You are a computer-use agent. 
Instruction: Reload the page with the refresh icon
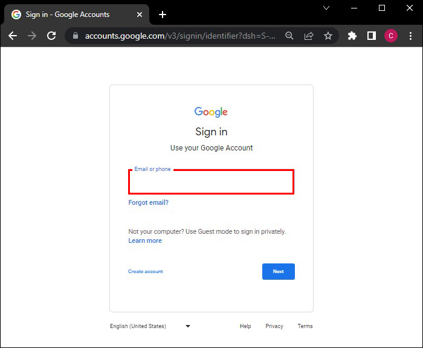(x=51, y=36)
